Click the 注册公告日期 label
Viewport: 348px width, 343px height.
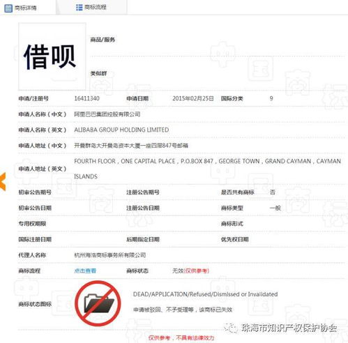tap(143, 208)
